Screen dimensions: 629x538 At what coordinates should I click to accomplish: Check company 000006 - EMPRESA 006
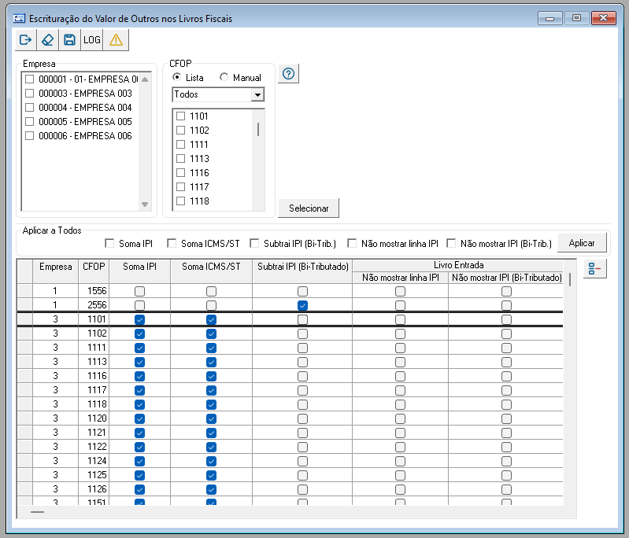point(29,135)
